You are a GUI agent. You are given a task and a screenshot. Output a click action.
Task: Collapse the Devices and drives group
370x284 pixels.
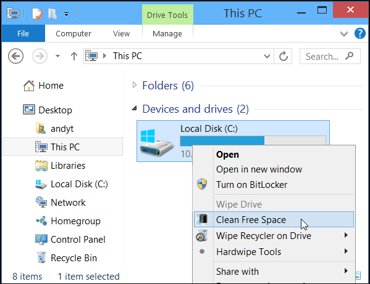coord(134,108)
